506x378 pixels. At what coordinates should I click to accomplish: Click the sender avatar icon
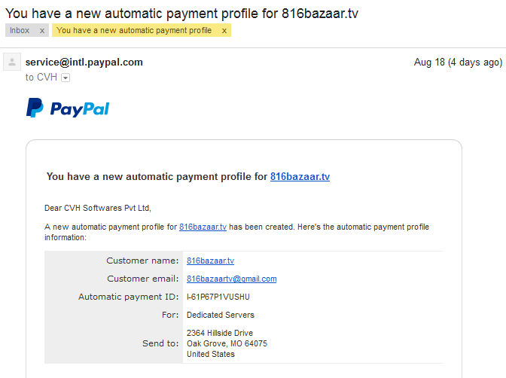click(x=12, y=62)
